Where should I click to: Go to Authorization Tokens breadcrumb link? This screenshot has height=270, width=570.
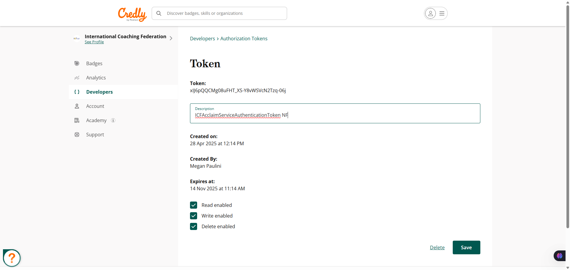click(x=244, y=39)
